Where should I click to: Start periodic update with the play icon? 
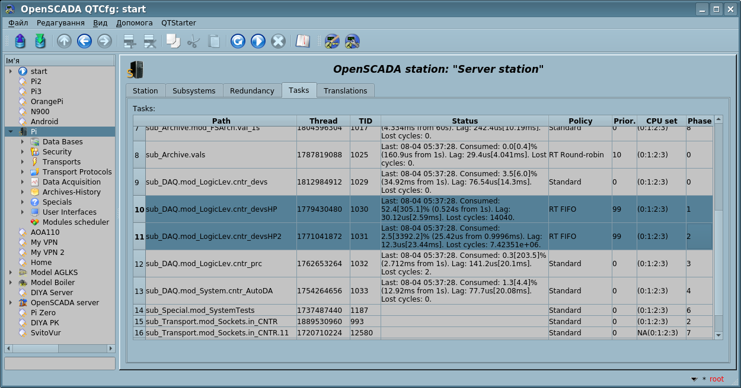(x=258, y=41)
